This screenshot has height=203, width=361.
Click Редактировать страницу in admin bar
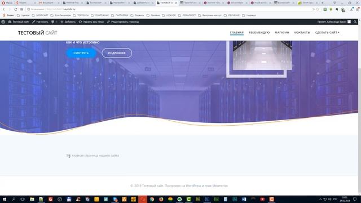coord(123,22)
